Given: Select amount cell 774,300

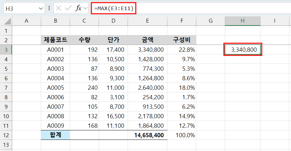Looking at the screenshot, I should [x=148, y=68].
